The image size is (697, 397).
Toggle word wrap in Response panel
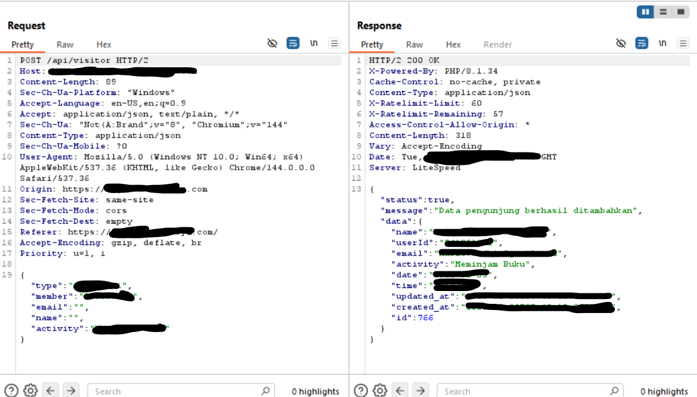(641, 43)
